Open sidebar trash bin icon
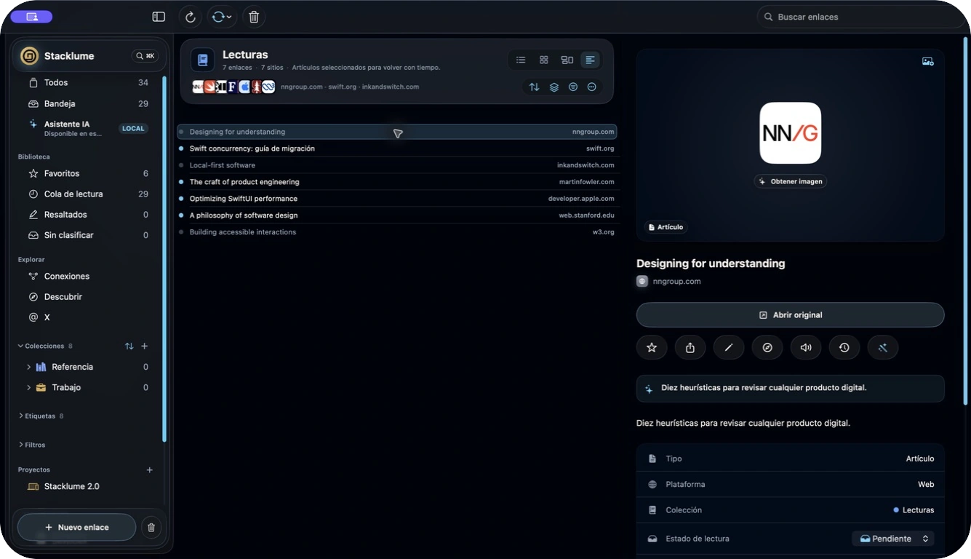This screenshot has height=559, width=971. click(151, 528)
